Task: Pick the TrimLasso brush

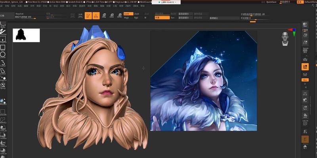Action: tap(3, 128)
